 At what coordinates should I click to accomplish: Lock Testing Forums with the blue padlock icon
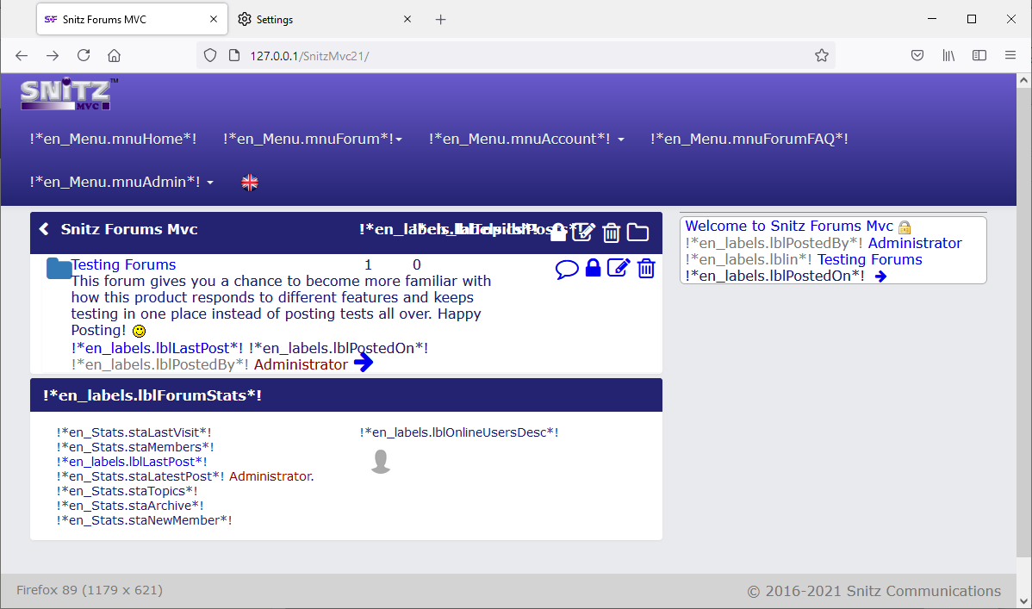[x=593, y=268]
